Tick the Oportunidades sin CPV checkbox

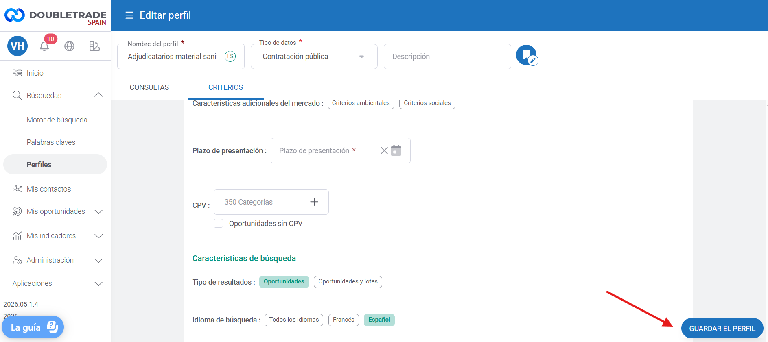[219, 224]
